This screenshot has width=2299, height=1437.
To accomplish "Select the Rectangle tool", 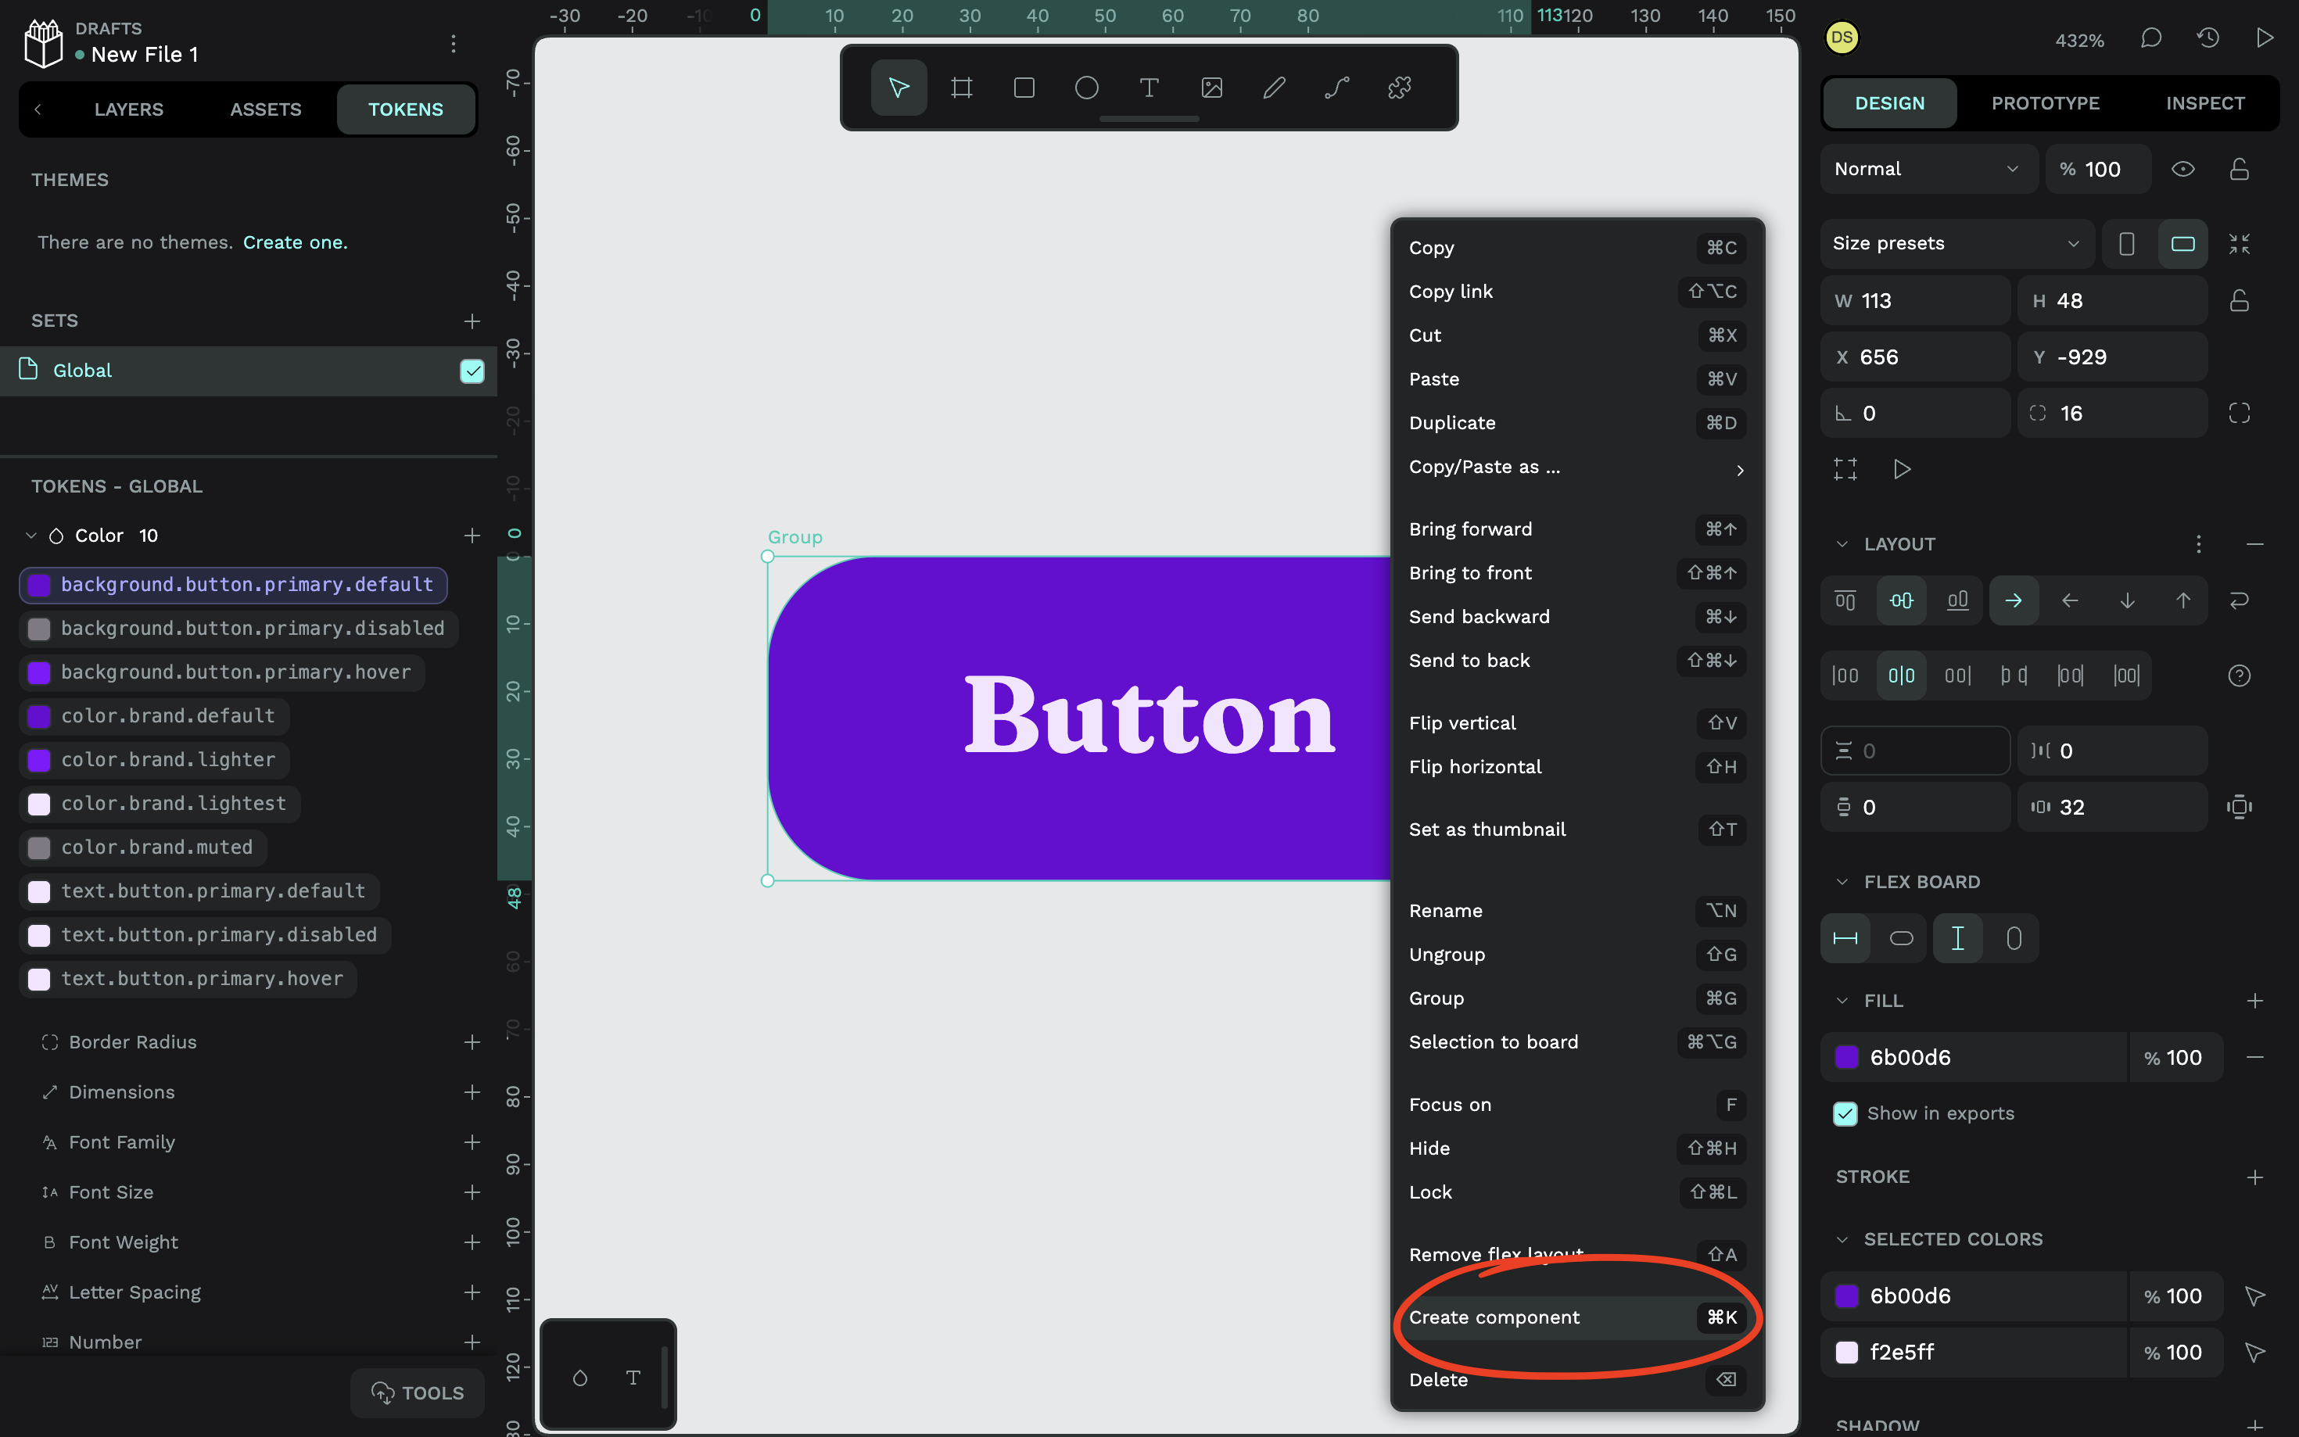I will click(x=1024, y=87).
